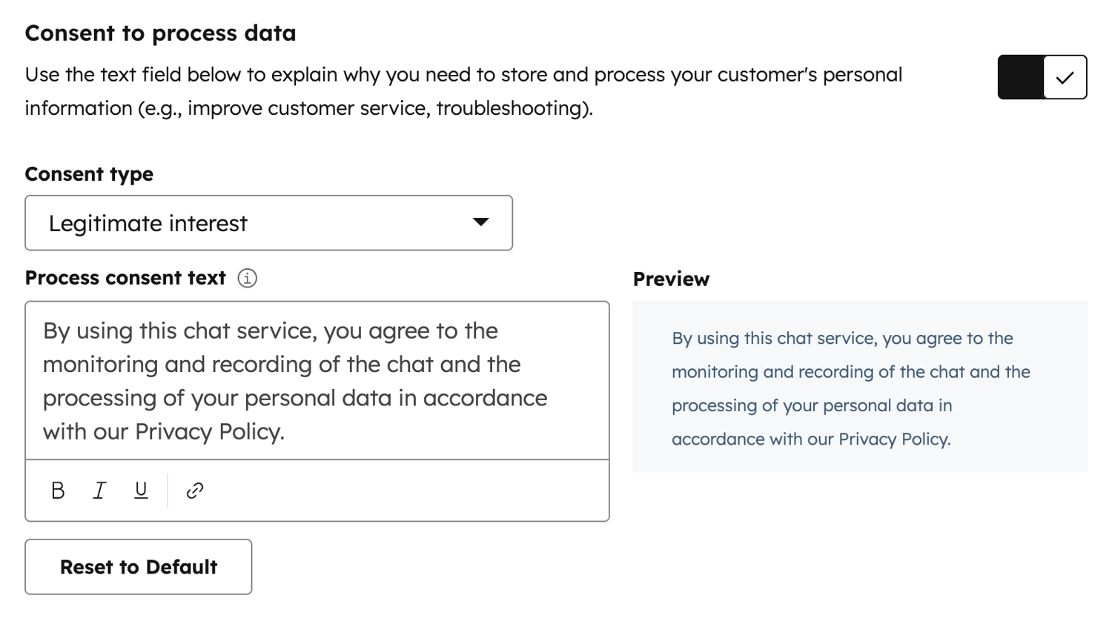Open the Consent type dropdown
Viewport: 1112px width, 618px height.
(x=268, y=223)
